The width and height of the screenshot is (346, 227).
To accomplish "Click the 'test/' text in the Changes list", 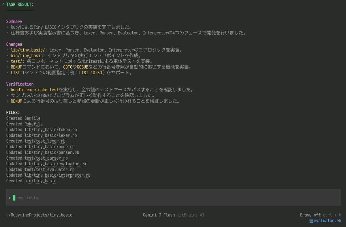I will click(x=16, y=61).
